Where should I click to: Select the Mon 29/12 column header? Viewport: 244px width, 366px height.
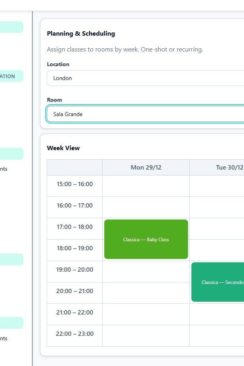(146, 167)
